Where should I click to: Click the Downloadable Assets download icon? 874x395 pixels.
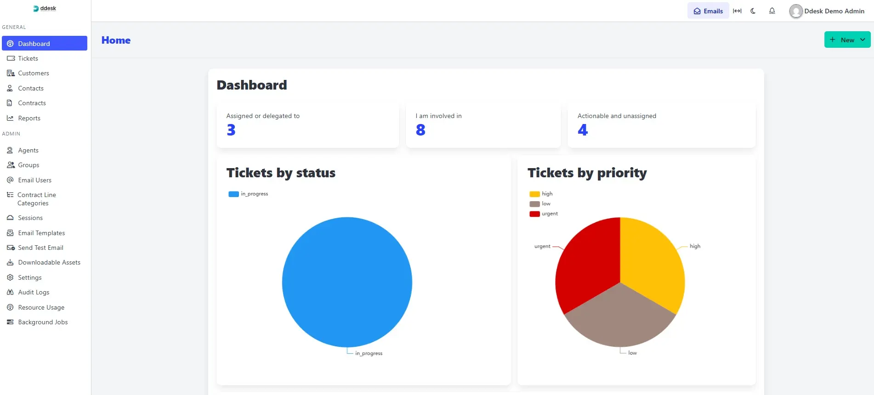pyautogui.click(x=10, y=262)
